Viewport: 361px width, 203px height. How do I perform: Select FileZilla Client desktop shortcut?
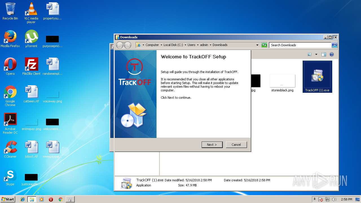(x=31, y=67)
